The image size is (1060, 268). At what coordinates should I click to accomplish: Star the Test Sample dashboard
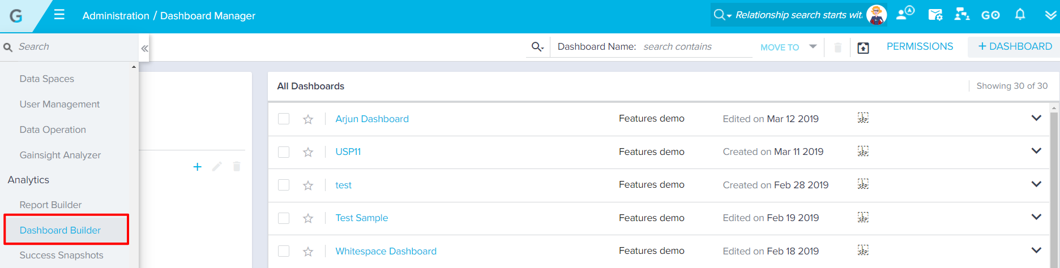(308, 218)
